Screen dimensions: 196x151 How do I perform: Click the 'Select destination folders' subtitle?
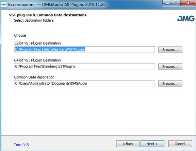pyautogui.click(x=34, y=20)
